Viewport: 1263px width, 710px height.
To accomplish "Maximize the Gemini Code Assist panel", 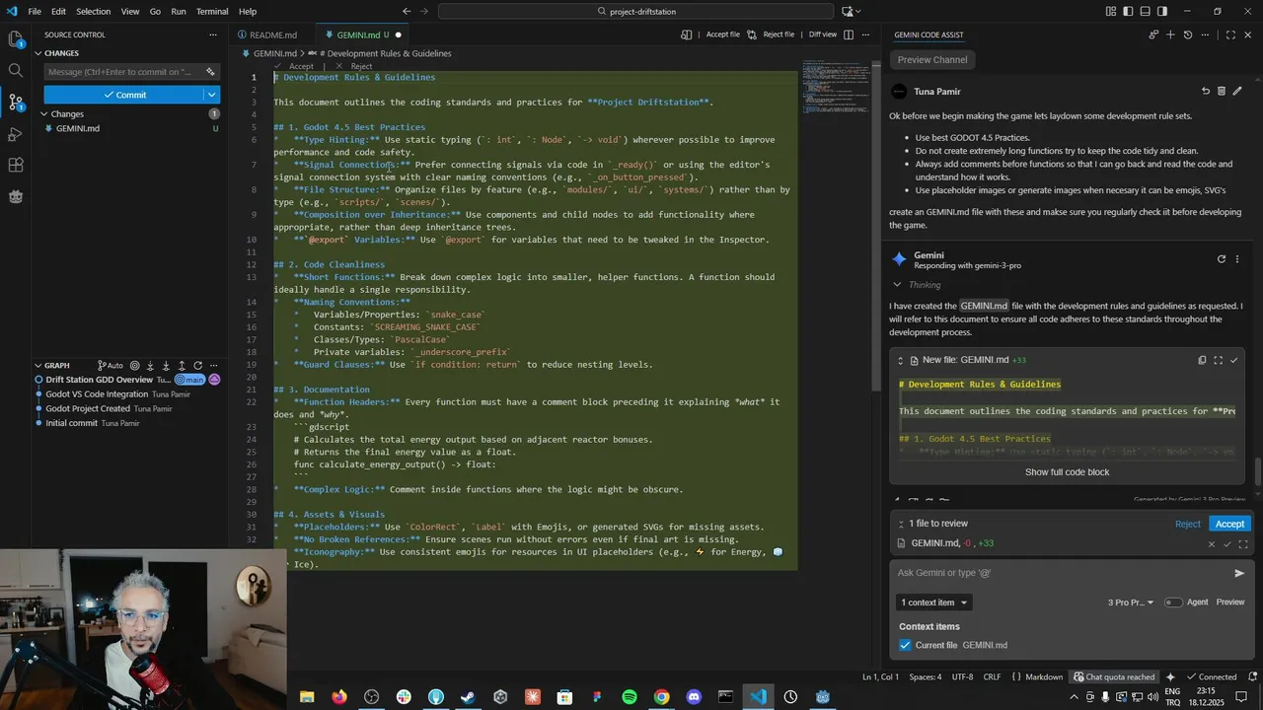I will point(1230,35).
